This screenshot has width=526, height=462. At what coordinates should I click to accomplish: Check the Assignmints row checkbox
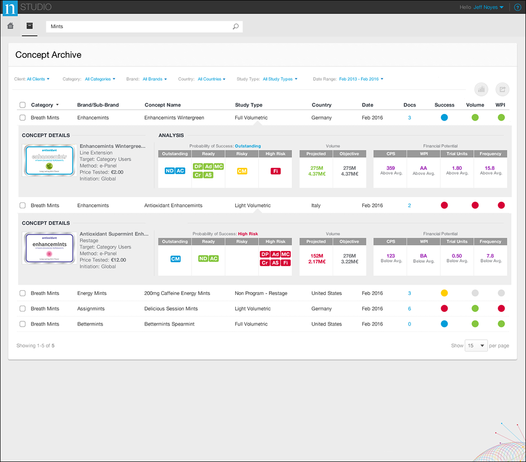pyautogui.click(x=22, y=309)
